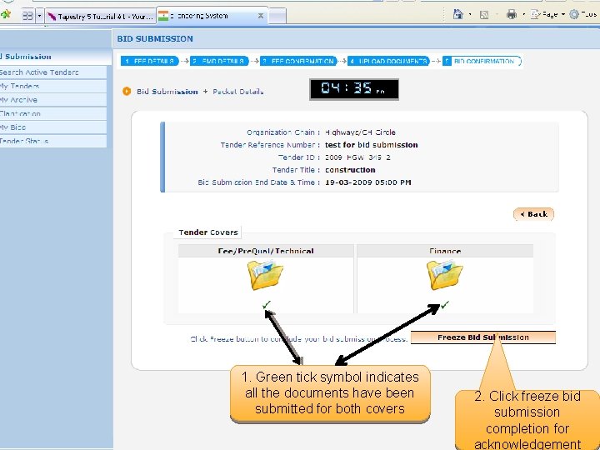Expand the Page menu dropdown
Screen dimensions: 600x450
coord(563,14)
